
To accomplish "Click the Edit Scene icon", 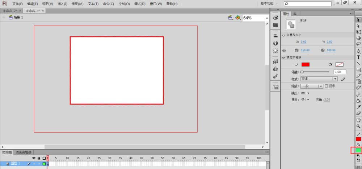I will (230, 17).
